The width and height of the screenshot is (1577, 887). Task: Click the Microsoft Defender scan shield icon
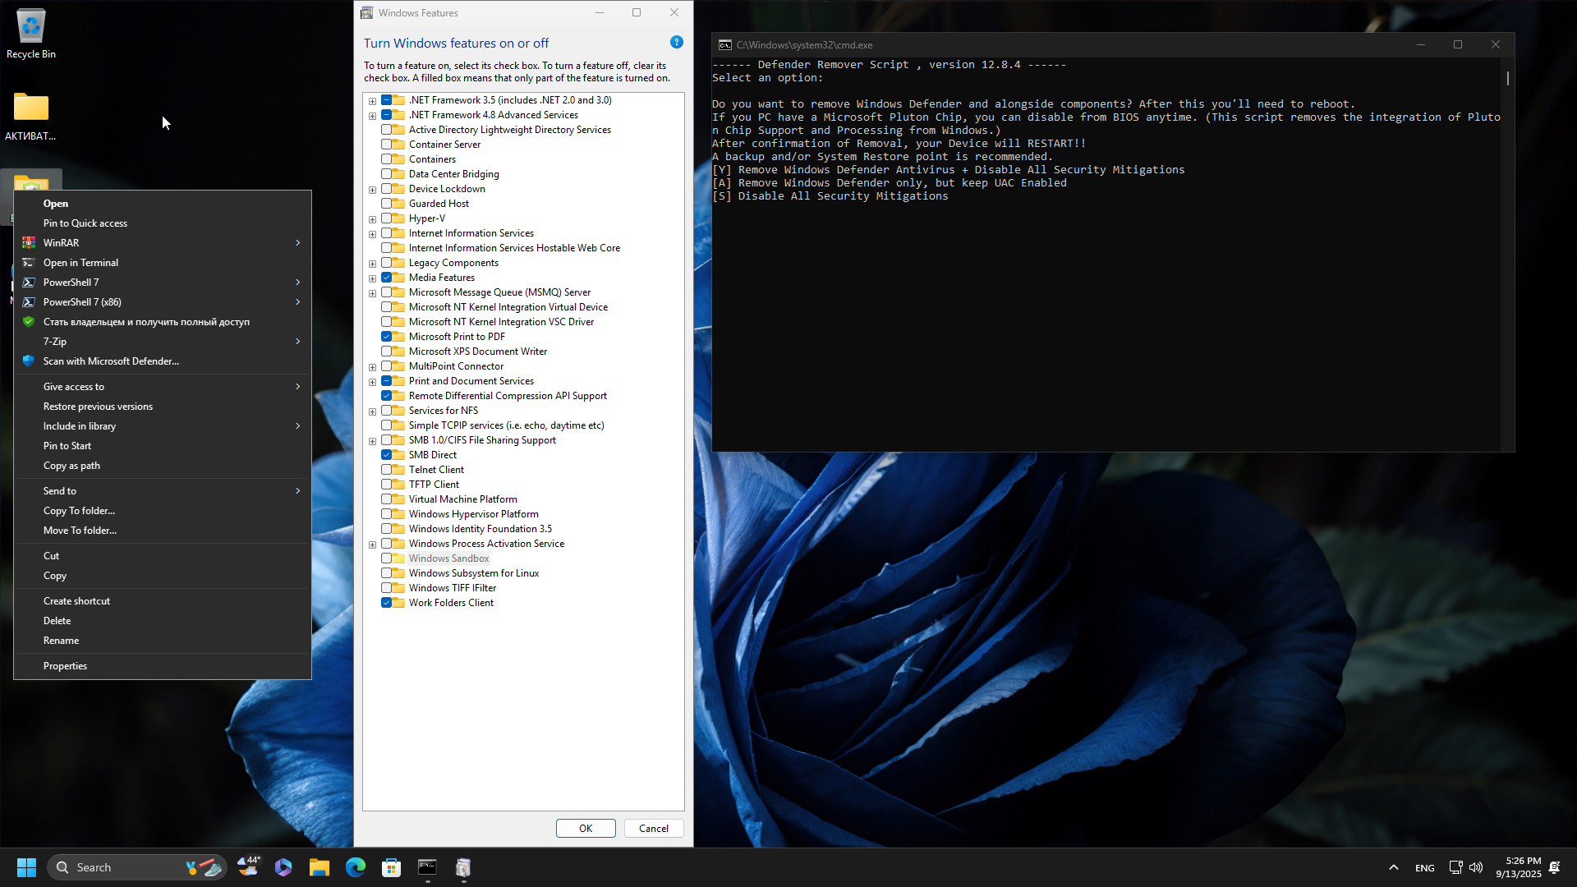(29, 361)
